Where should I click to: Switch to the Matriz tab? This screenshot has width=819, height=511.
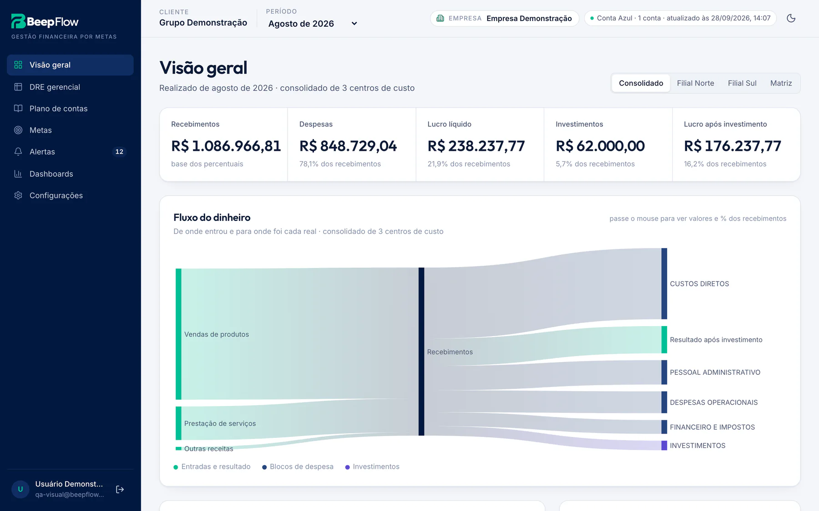pyautogui.click(x=781, y=83)
